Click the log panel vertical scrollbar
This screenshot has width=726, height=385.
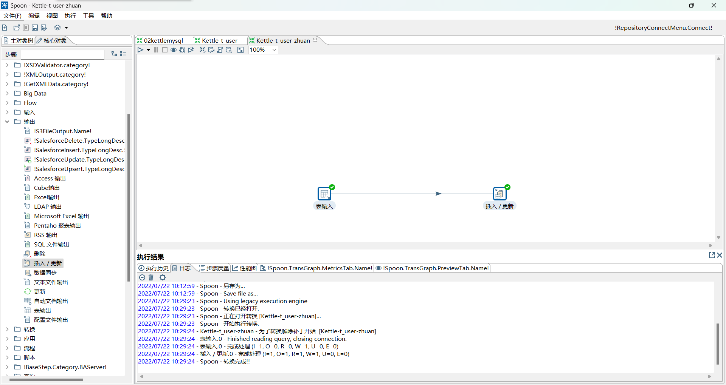(717, 343)
